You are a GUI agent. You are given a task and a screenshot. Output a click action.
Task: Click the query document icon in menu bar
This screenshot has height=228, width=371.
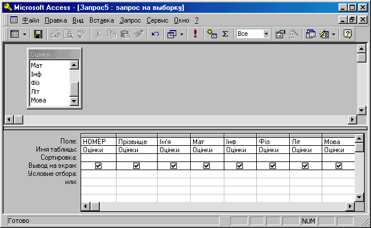coord(14,20)
